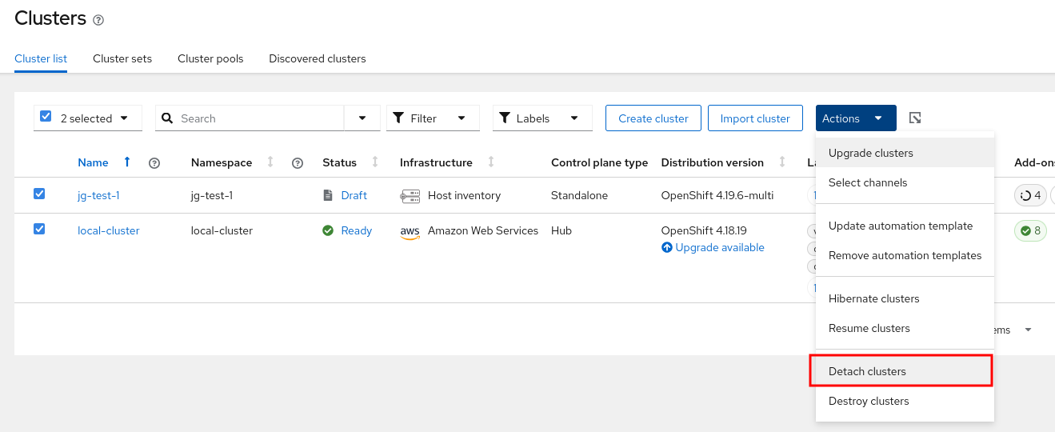Viewport: 1055px width, 432px height.
Task: Sort by Infrastructure column arrows icon
Action: (x=491, y=162)
